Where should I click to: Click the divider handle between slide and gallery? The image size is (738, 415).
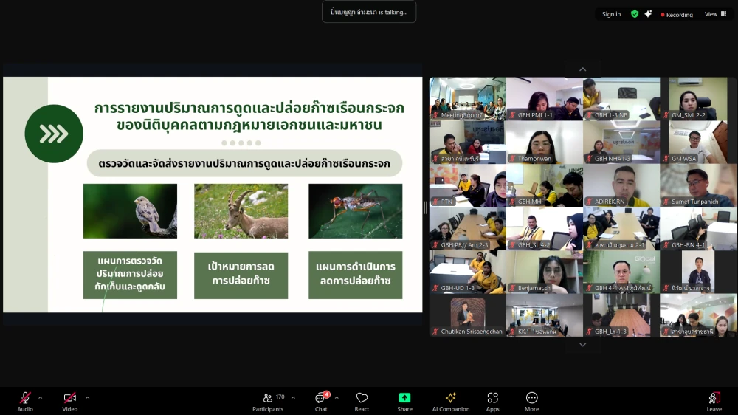(426, 207)
